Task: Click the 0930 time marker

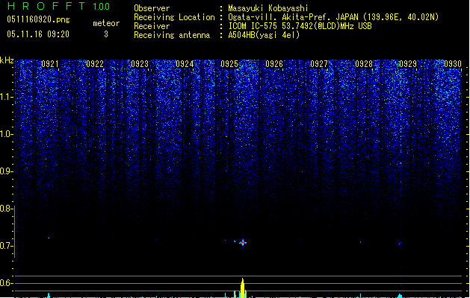Action: (453, 64)
